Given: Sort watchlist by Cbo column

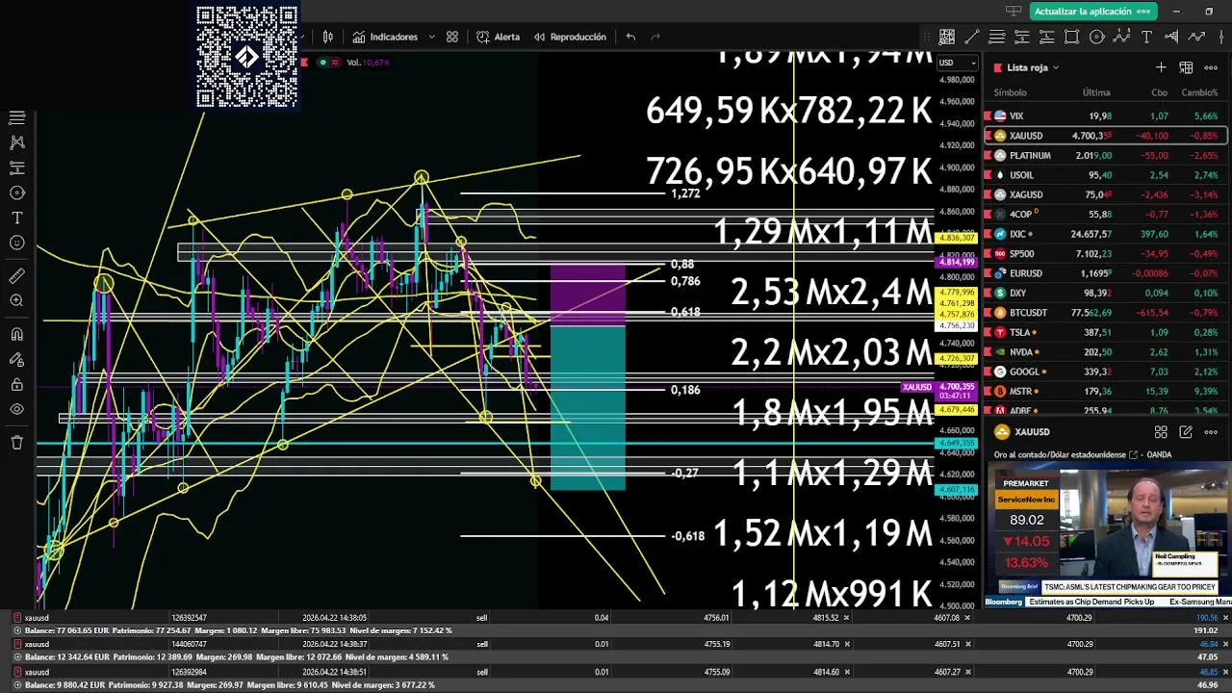Looking at the screenshot, I should (1159, 92).
